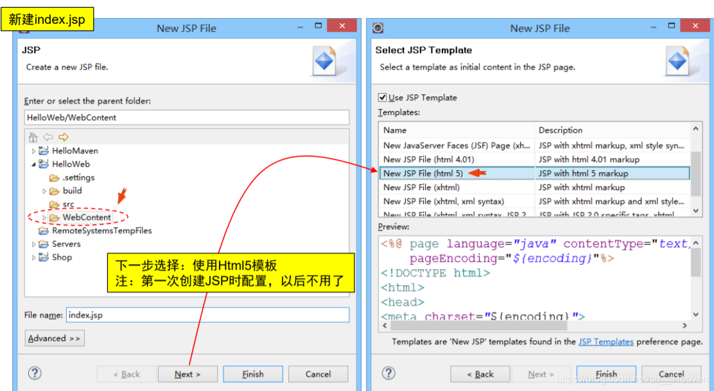Expand the WebContent folder node
This screenshot has height=391, width=714.
(44, 218)
